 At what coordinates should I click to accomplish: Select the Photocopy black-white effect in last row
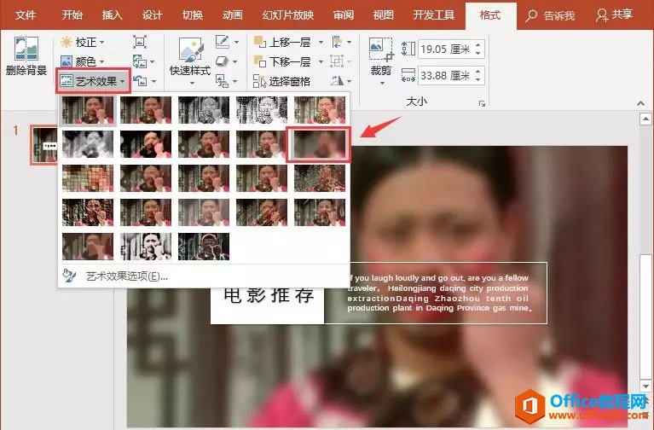[146, 247]
